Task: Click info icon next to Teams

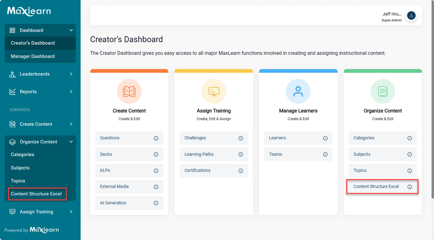Action: 325,154
